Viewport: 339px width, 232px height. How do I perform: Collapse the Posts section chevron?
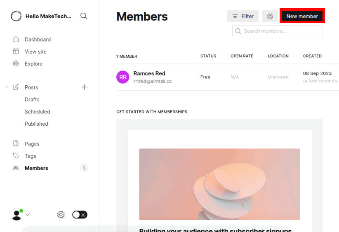coord(7,87)
